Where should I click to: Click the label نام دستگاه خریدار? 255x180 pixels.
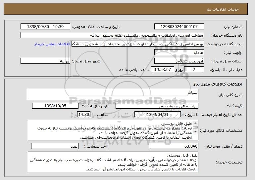point(227,35)
